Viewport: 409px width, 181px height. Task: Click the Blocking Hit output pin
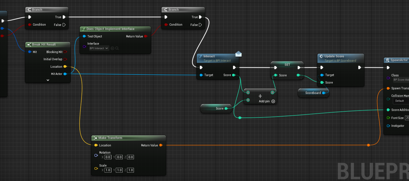[65, 52]
